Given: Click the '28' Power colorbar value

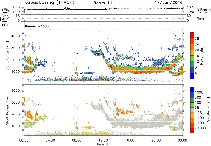Looking at the screenshot, I should click(x=197, y=38).
